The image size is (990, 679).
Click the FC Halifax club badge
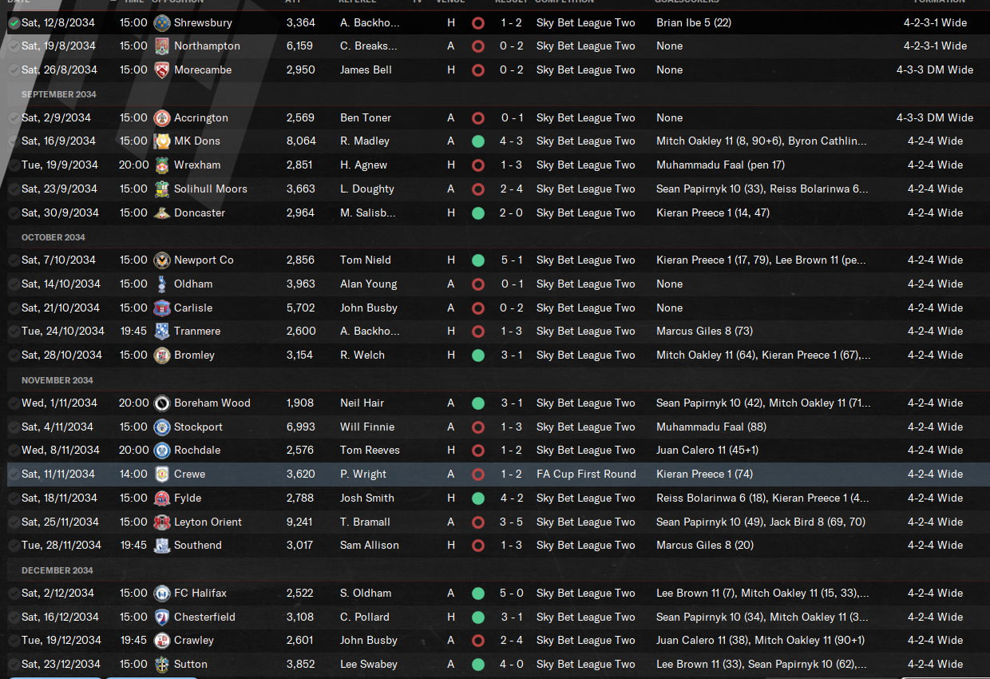pos(162,594)
